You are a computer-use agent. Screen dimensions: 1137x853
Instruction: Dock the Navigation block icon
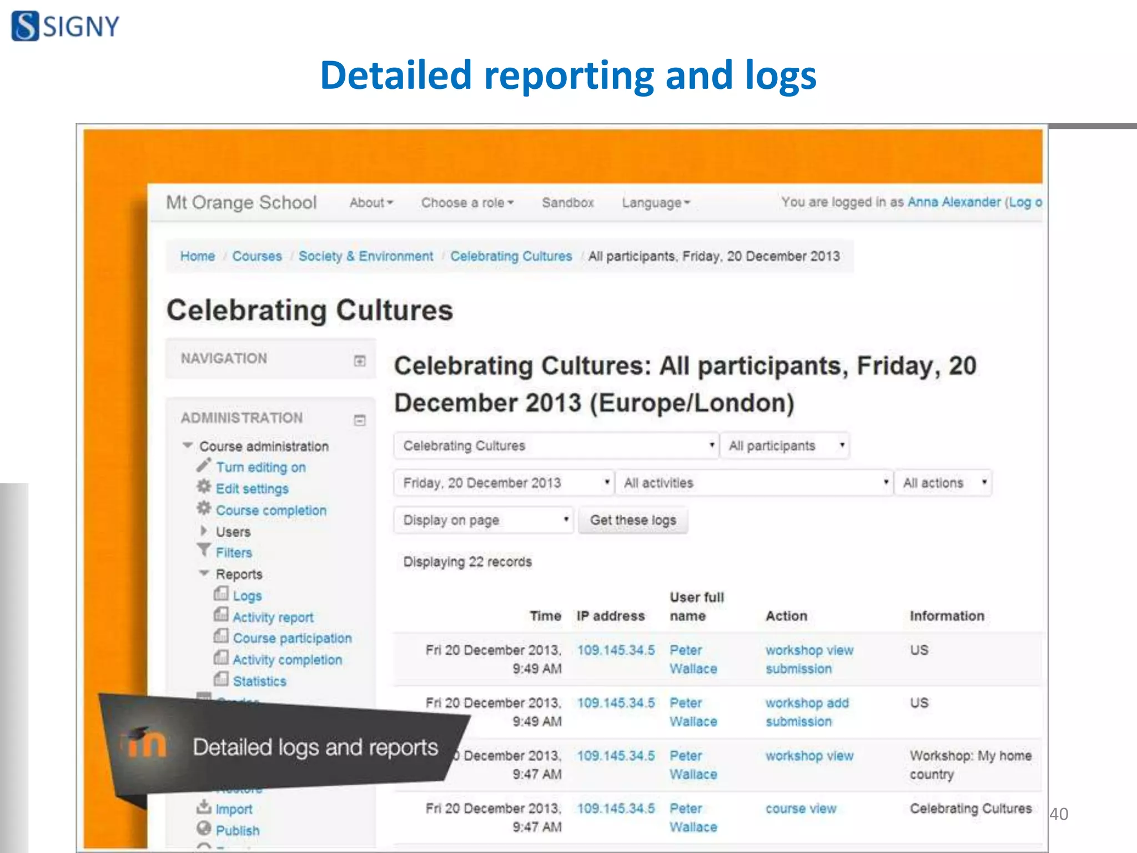[x=360, y=361]
